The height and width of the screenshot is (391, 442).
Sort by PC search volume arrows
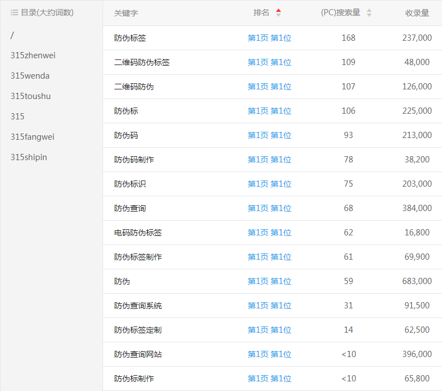click(369, 12)
